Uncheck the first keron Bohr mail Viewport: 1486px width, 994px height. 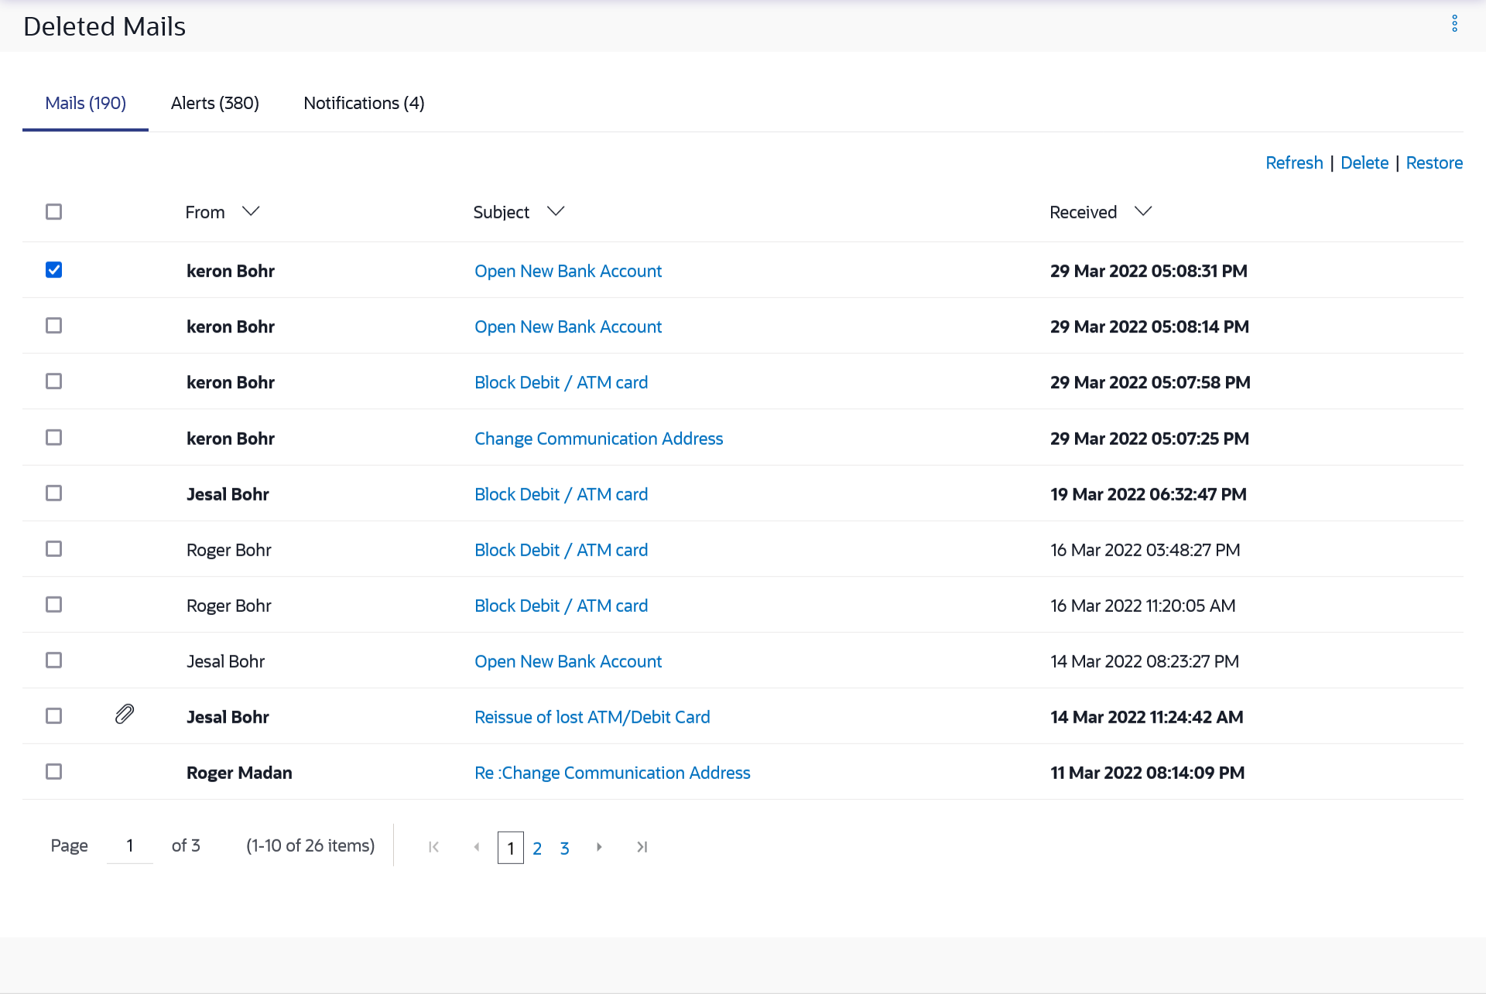[53, 270]
